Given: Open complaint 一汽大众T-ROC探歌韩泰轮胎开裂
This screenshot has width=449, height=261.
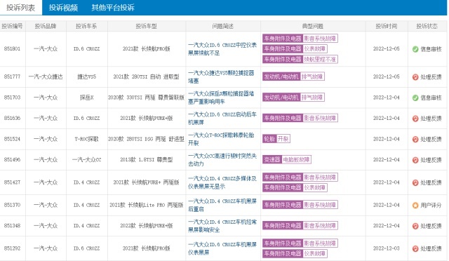Looking at the screenshot, I should point(221,139).
